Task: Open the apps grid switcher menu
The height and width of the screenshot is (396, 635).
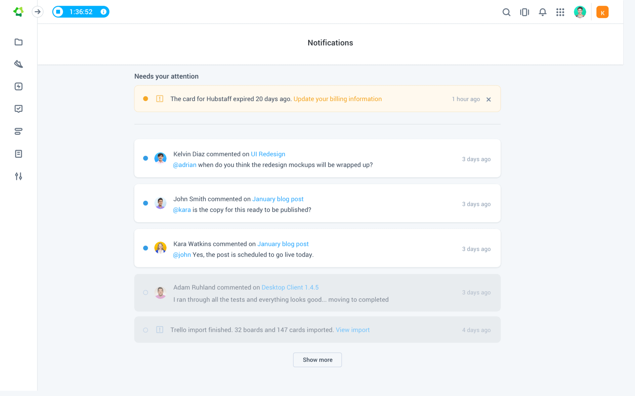Action: [560, 12]
